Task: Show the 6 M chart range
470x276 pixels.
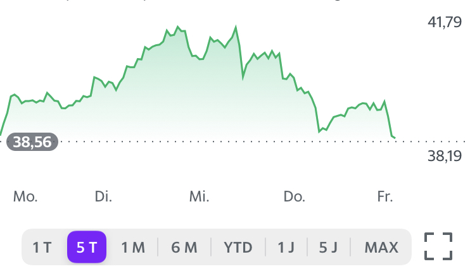Action: [x=184, y=247]
